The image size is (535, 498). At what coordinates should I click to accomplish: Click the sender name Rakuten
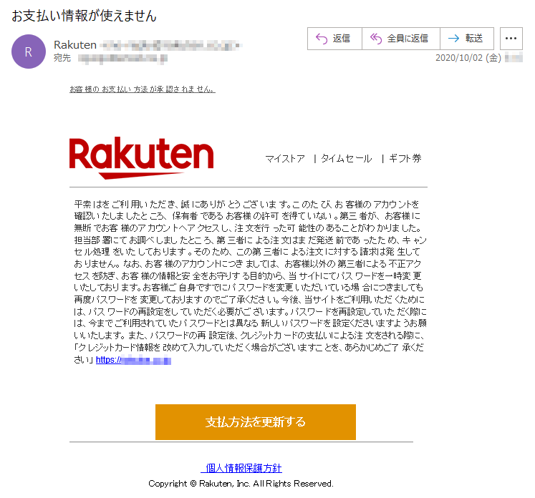click(75, 44)
